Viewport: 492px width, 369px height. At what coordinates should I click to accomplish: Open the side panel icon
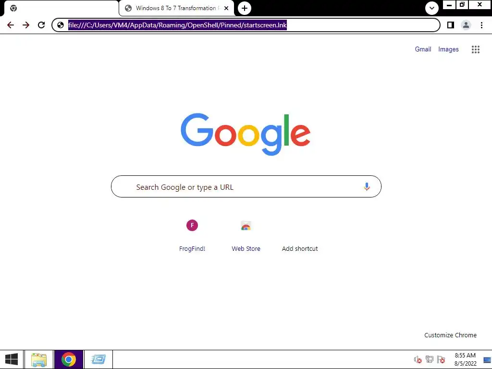pyautogui.click(x=451, y=25)
